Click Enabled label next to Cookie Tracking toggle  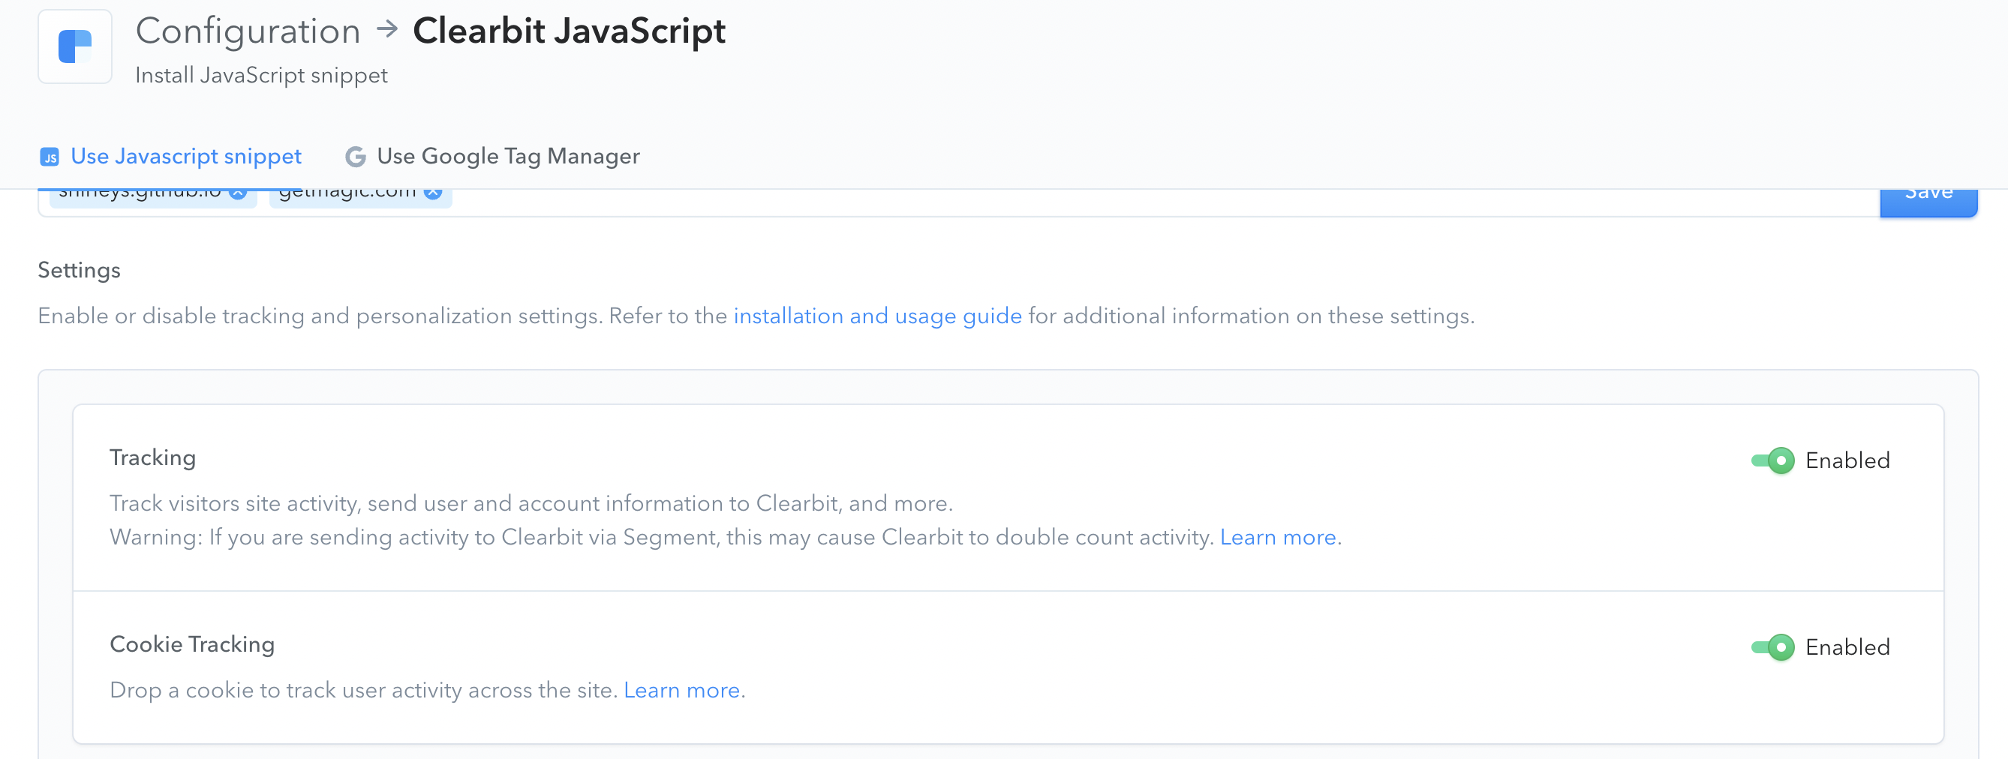(1847, 647)
